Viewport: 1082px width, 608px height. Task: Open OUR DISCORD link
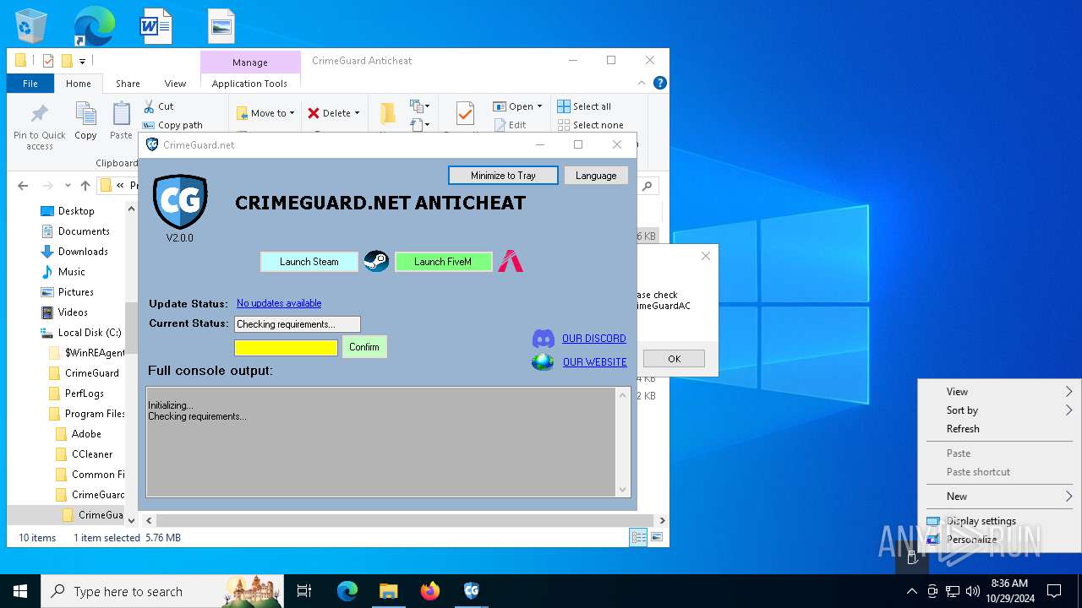pos(594,339)
